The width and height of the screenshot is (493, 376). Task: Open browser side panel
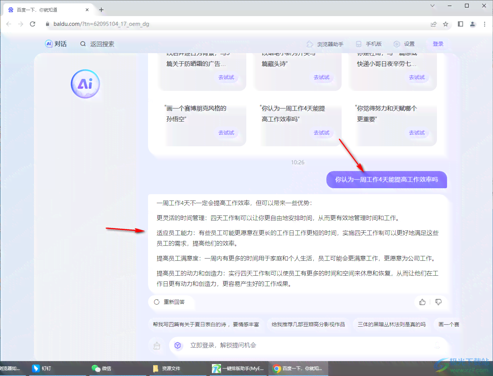(460, 24)
